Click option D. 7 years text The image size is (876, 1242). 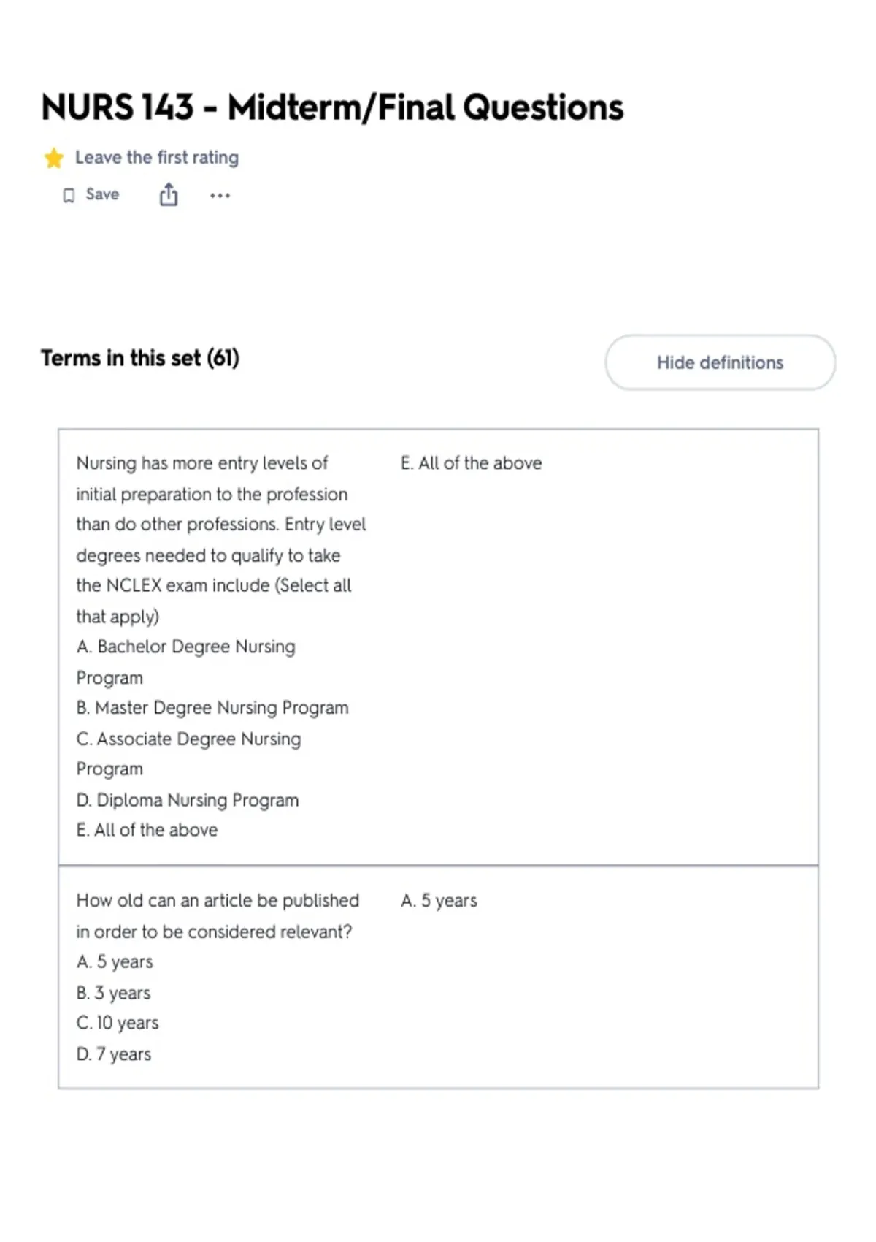pos(114,1054)
